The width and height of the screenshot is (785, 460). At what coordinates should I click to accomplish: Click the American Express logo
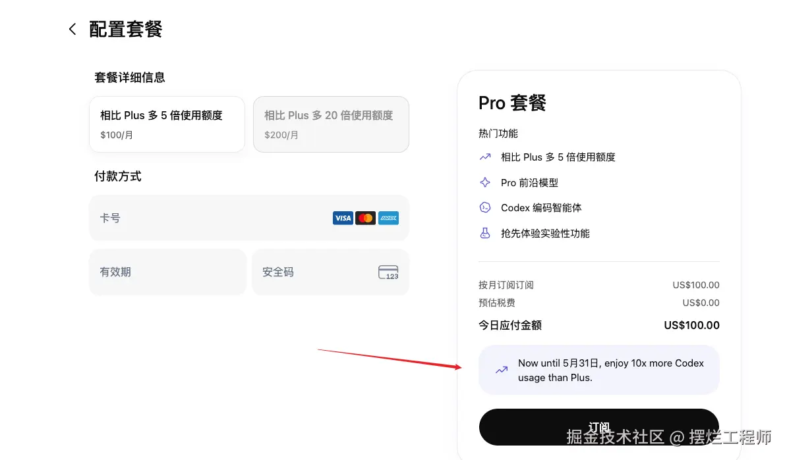point(388,218)
